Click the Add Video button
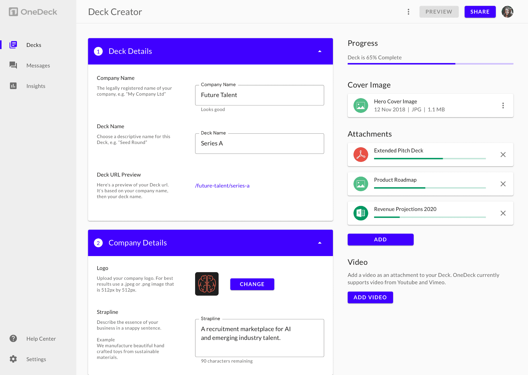This screenshot has width=528, height=375. pos(370,297)
